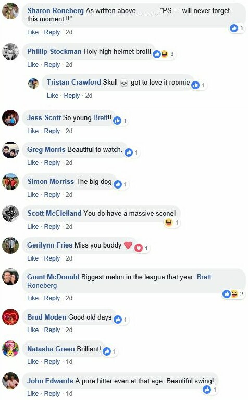The width and height of the screenshot is (248, 400).
Task: Open the tagged Brett Roneberg link in Grant McDonald's comment
Action: (119, 281)
